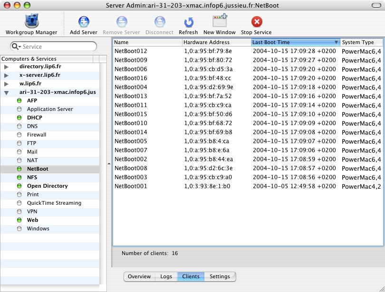385x292 pixels.
Task: Expand the directory.lip6.fr server node
Action: click(6, 67)
